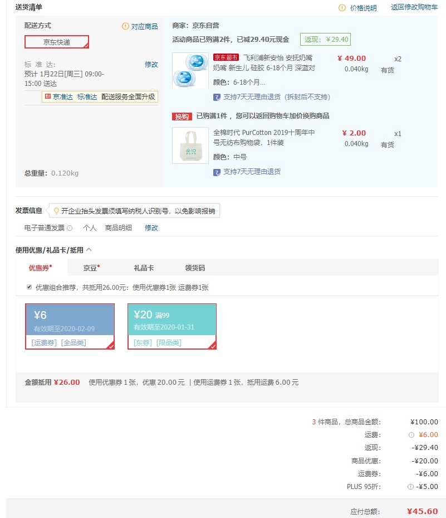
Task: Click the 运费 info icon
Action: point(411,435)
